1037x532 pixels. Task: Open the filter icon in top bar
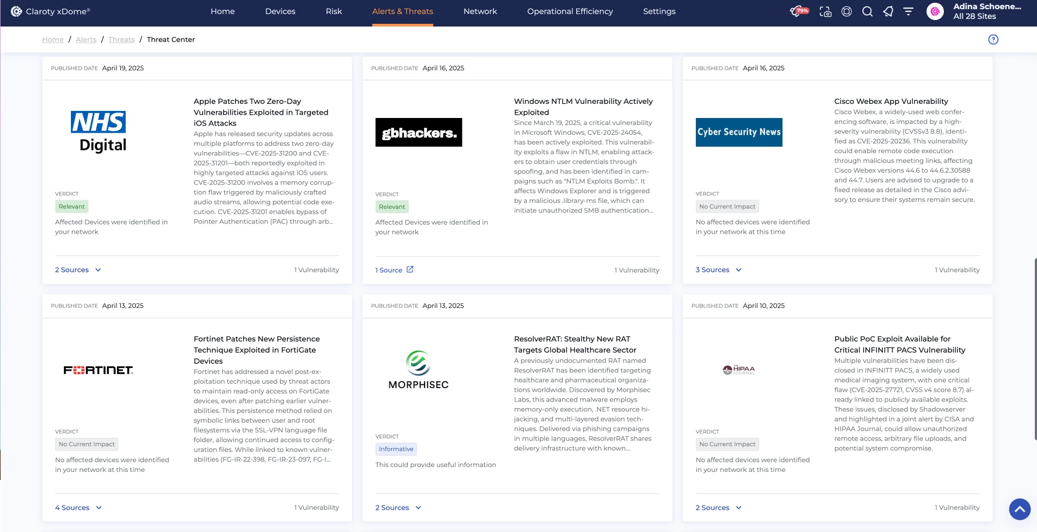pyautogui.click(x=908, y=11)
